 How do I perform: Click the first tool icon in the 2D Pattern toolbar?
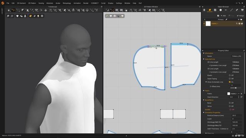pyautogui.click(x=108, y=10)
